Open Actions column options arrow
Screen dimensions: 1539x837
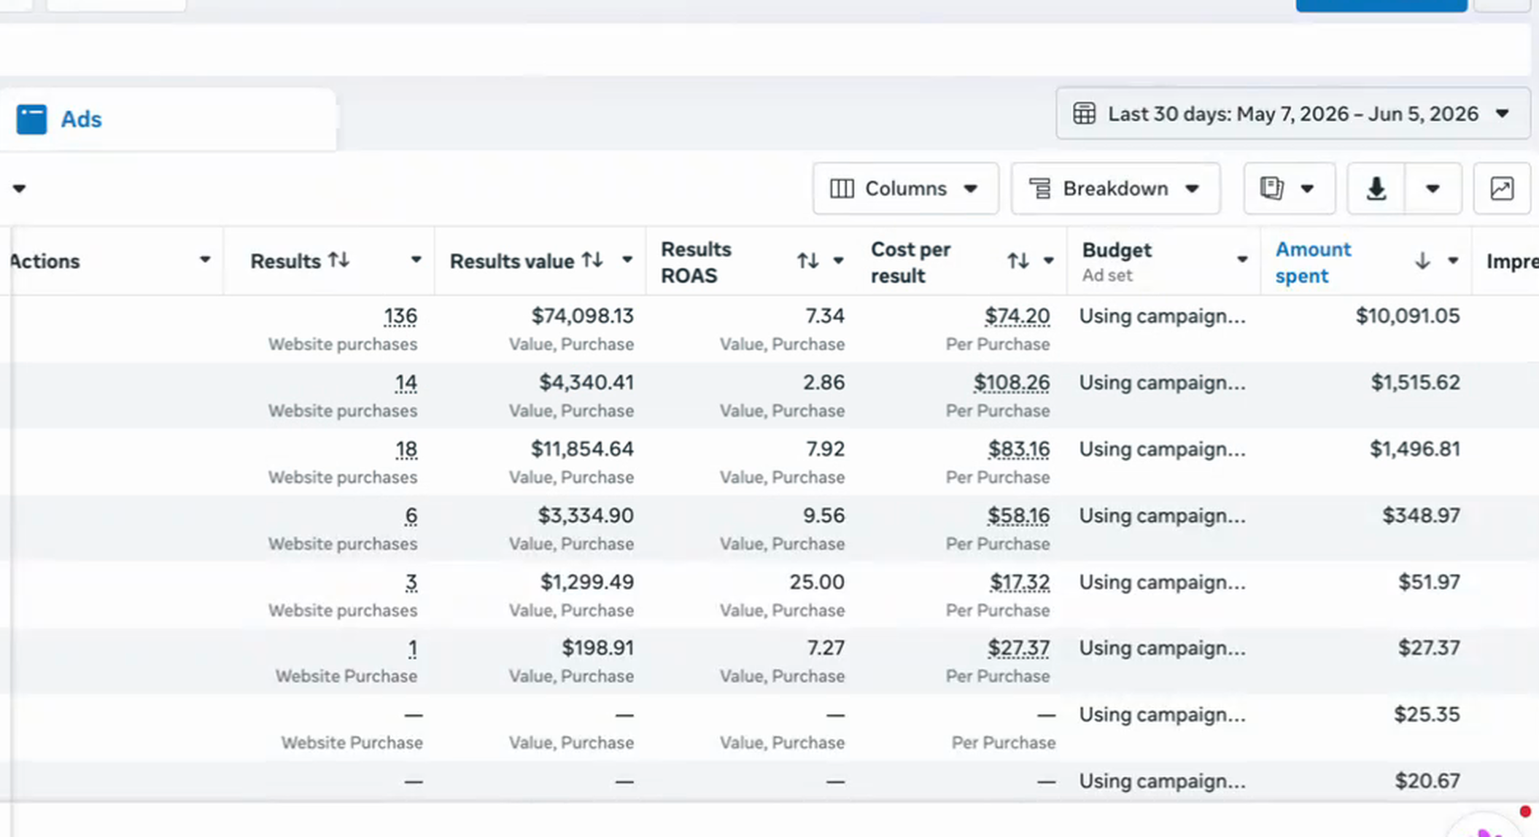point(205,260)
